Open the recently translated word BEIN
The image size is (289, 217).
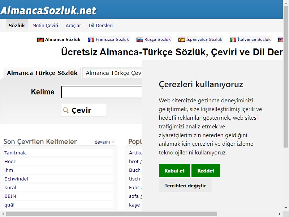point(10,196)
